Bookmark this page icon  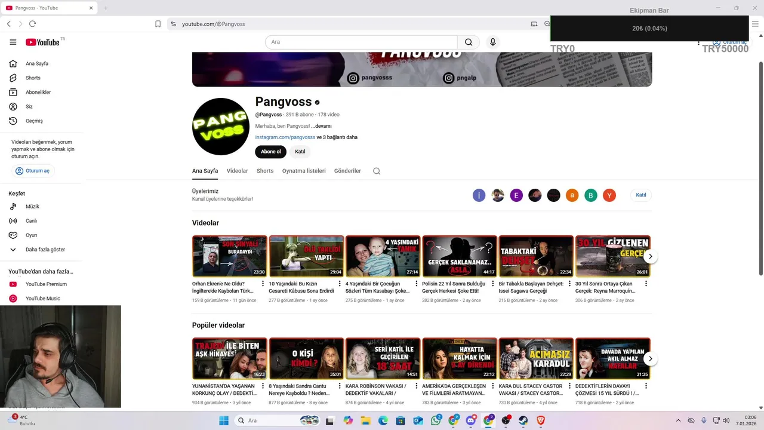pyautogui.click(x=158, y=24)
